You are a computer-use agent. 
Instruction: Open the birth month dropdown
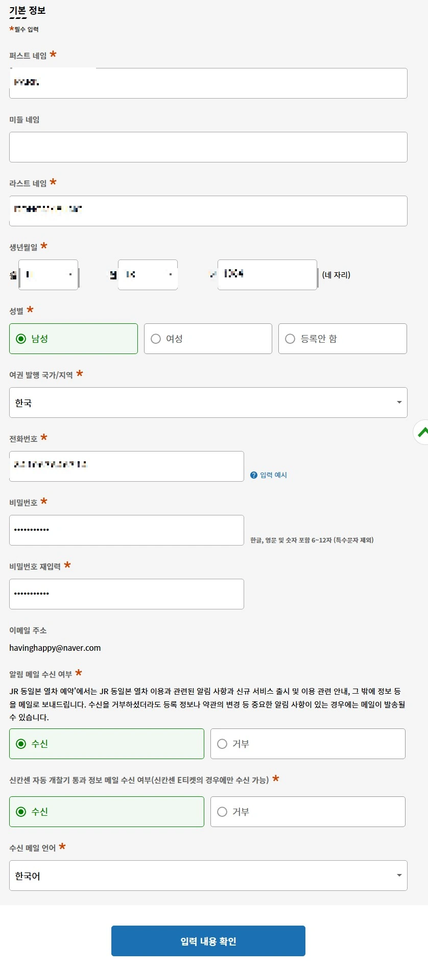pos(49,274)
